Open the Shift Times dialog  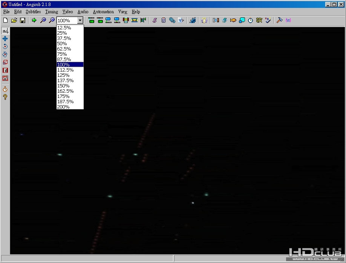(x=216, y=20)
